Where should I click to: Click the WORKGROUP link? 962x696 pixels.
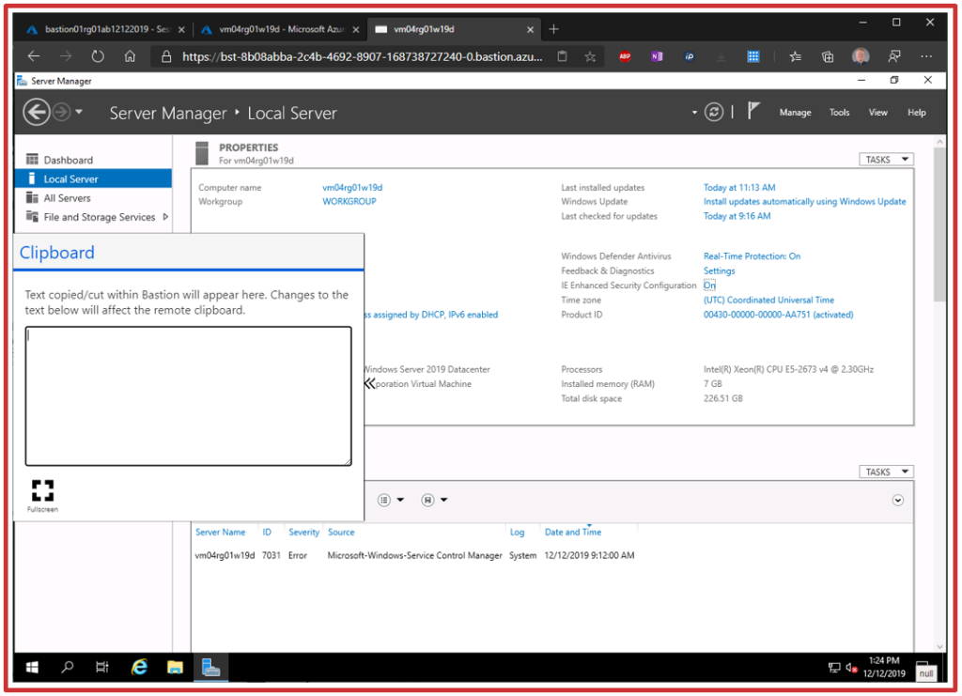(349, 202)
